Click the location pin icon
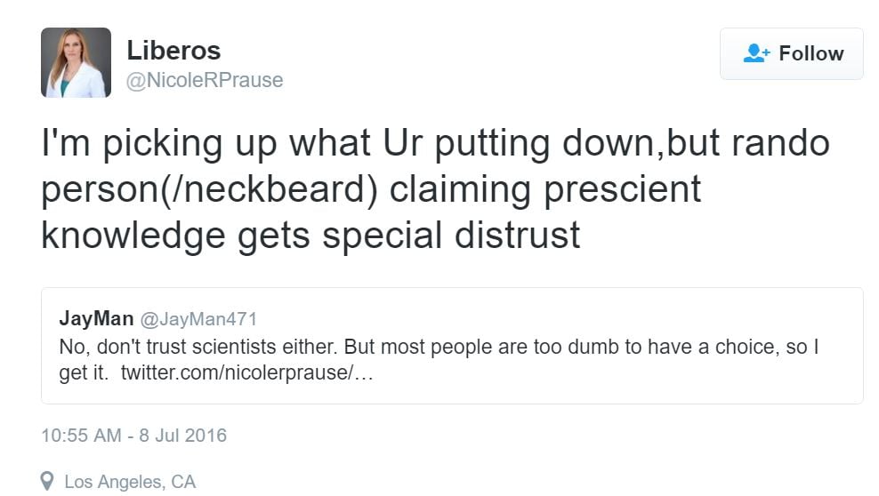Viewport: 879px width, 496px height. 48,482
